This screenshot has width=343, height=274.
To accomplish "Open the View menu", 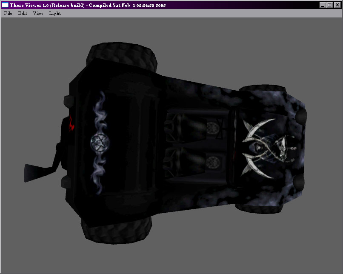I will [38, 13].
